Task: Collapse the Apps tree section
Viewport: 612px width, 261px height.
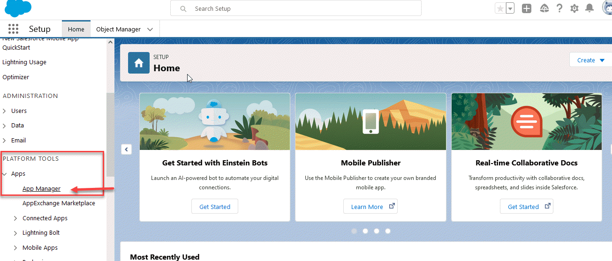Action: click(x=5, y=174)
